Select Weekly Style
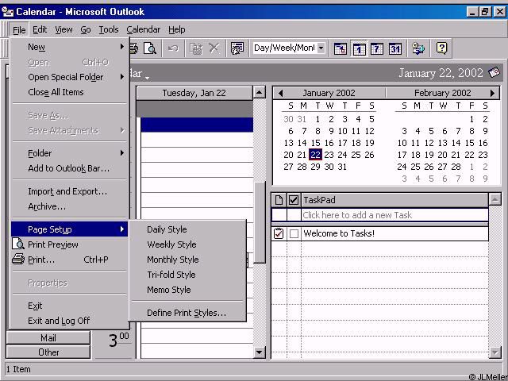The image size is (508, 381). (x=187, y=244)
